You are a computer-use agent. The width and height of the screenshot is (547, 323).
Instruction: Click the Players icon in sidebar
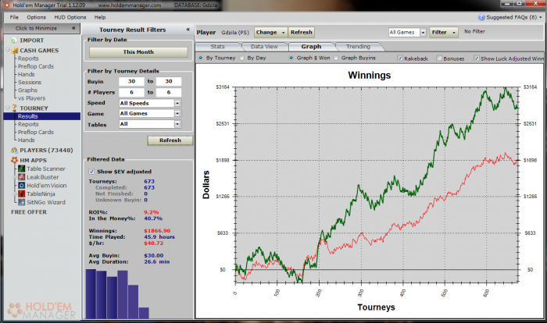(14, 150)
